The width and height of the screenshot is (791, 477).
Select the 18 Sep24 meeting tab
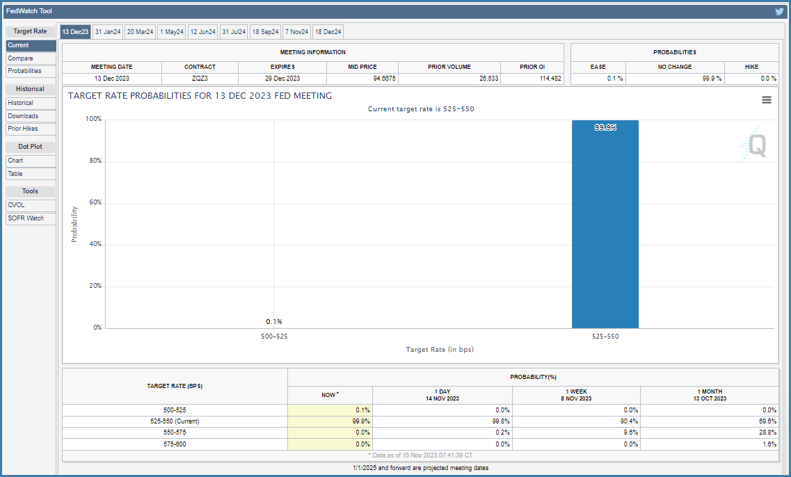pos(265,32)
